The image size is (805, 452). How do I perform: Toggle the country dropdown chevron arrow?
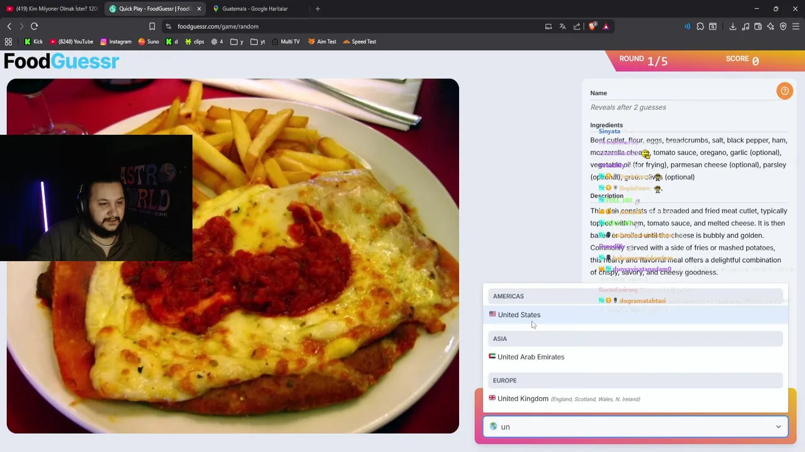click(x=778, y=427)
